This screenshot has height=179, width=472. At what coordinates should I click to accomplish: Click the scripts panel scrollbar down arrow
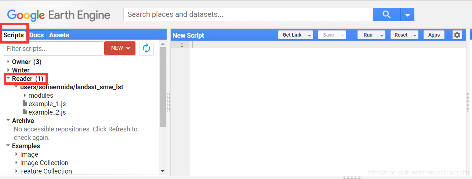click(x=163, y=171)
